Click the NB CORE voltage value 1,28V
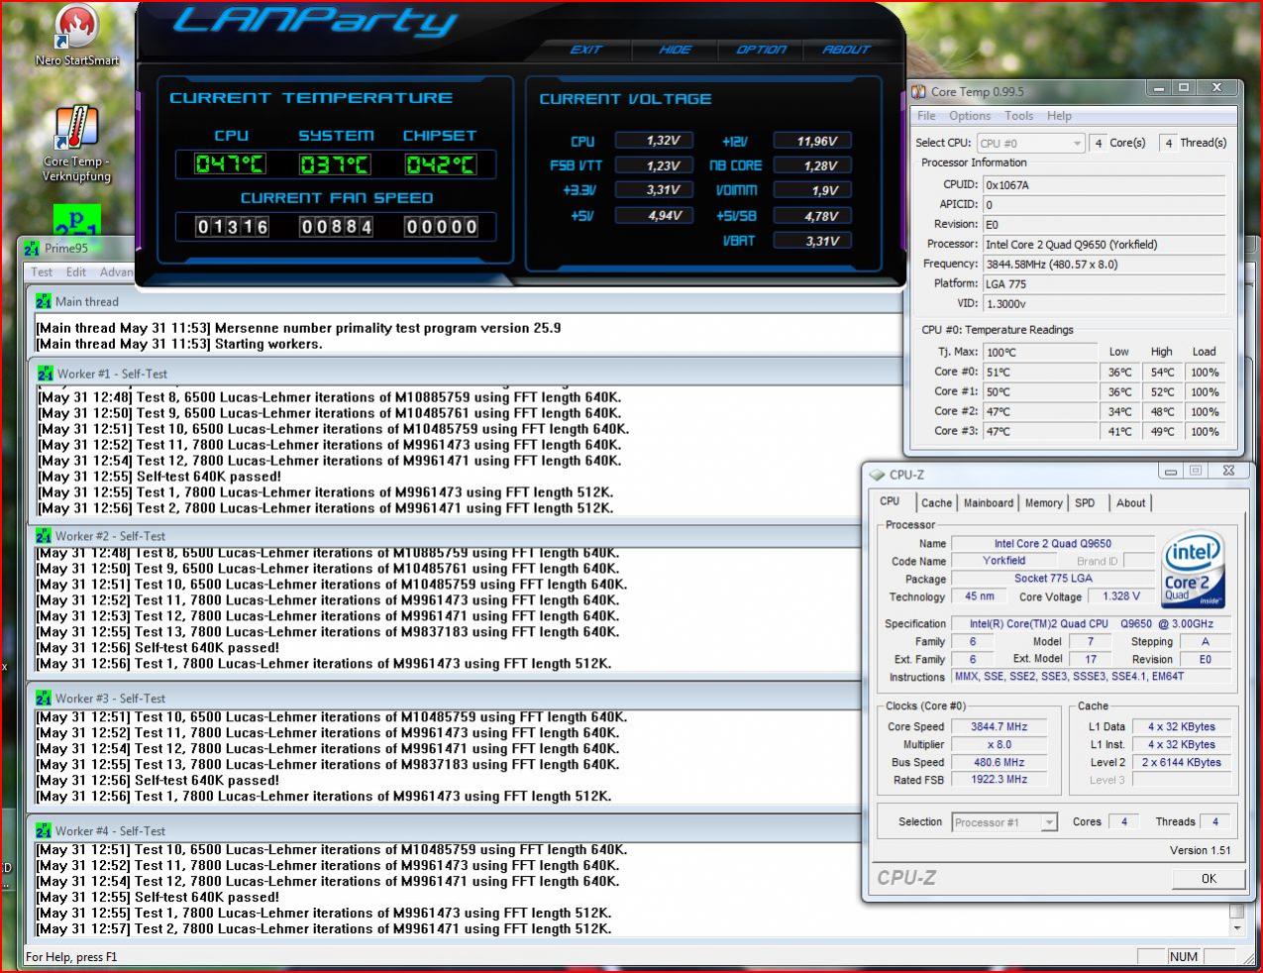Screen dimensions: 1263x973 812,165
